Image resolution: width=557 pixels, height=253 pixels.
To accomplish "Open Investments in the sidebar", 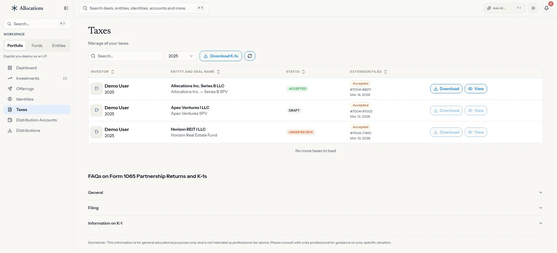I will pyautogui.click(x=37, y=78).
